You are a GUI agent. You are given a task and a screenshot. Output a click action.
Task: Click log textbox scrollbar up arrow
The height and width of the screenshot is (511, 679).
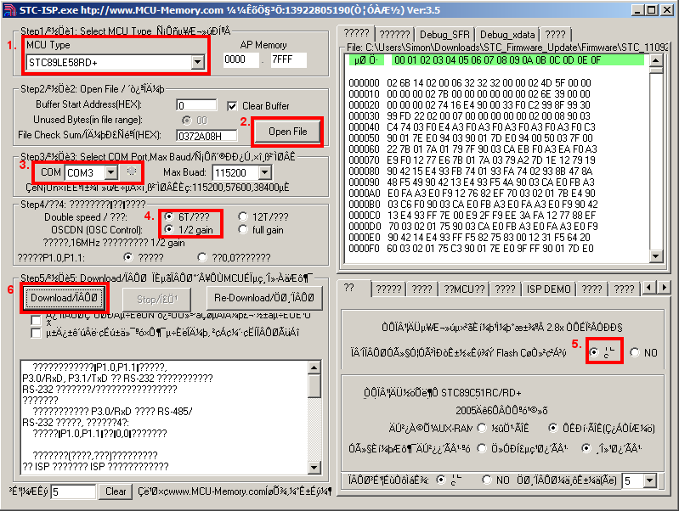(314, 368)
